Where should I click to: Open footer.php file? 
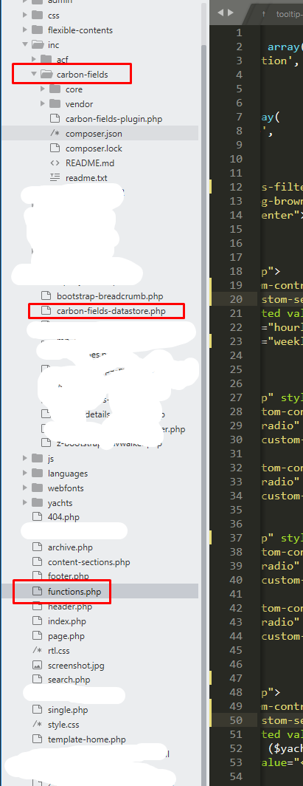[69, 576]
